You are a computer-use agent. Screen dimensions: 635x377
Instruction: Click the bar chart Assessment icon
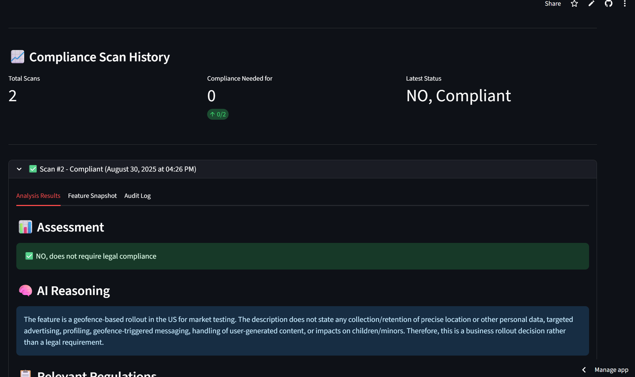(25, 227)
